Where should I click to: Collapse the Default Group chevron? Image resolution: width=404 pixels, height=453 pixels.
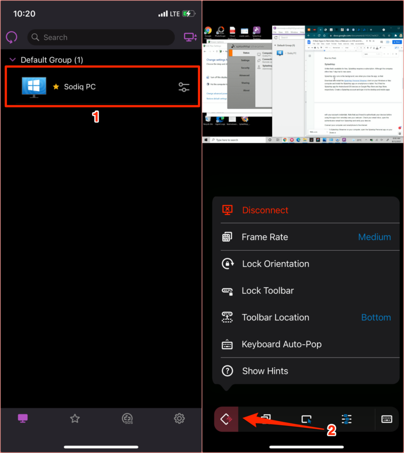coord(12,60)
